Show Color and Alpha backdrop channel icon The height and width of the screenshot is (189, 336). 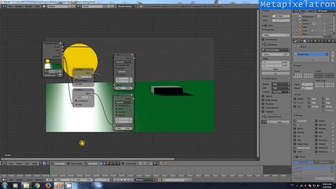tap(101, 163)
